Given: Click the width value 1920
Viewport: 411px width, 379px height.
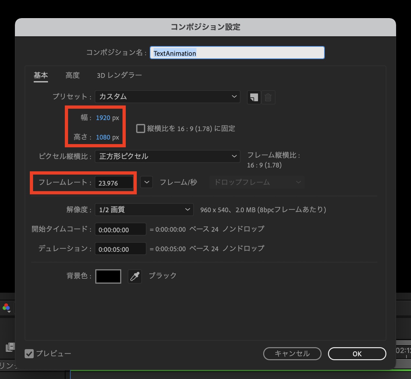Looking at the screenshot, I should 103,118.
